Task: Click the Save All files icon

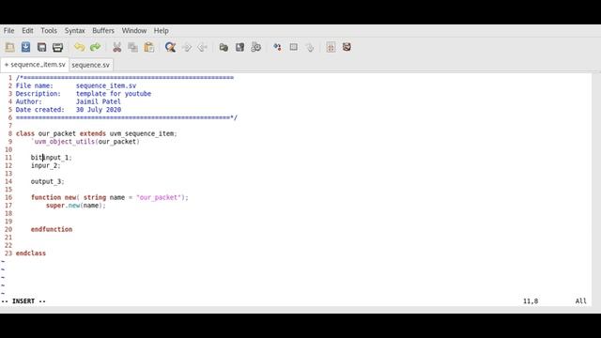Action: click(x=41, y=47)
